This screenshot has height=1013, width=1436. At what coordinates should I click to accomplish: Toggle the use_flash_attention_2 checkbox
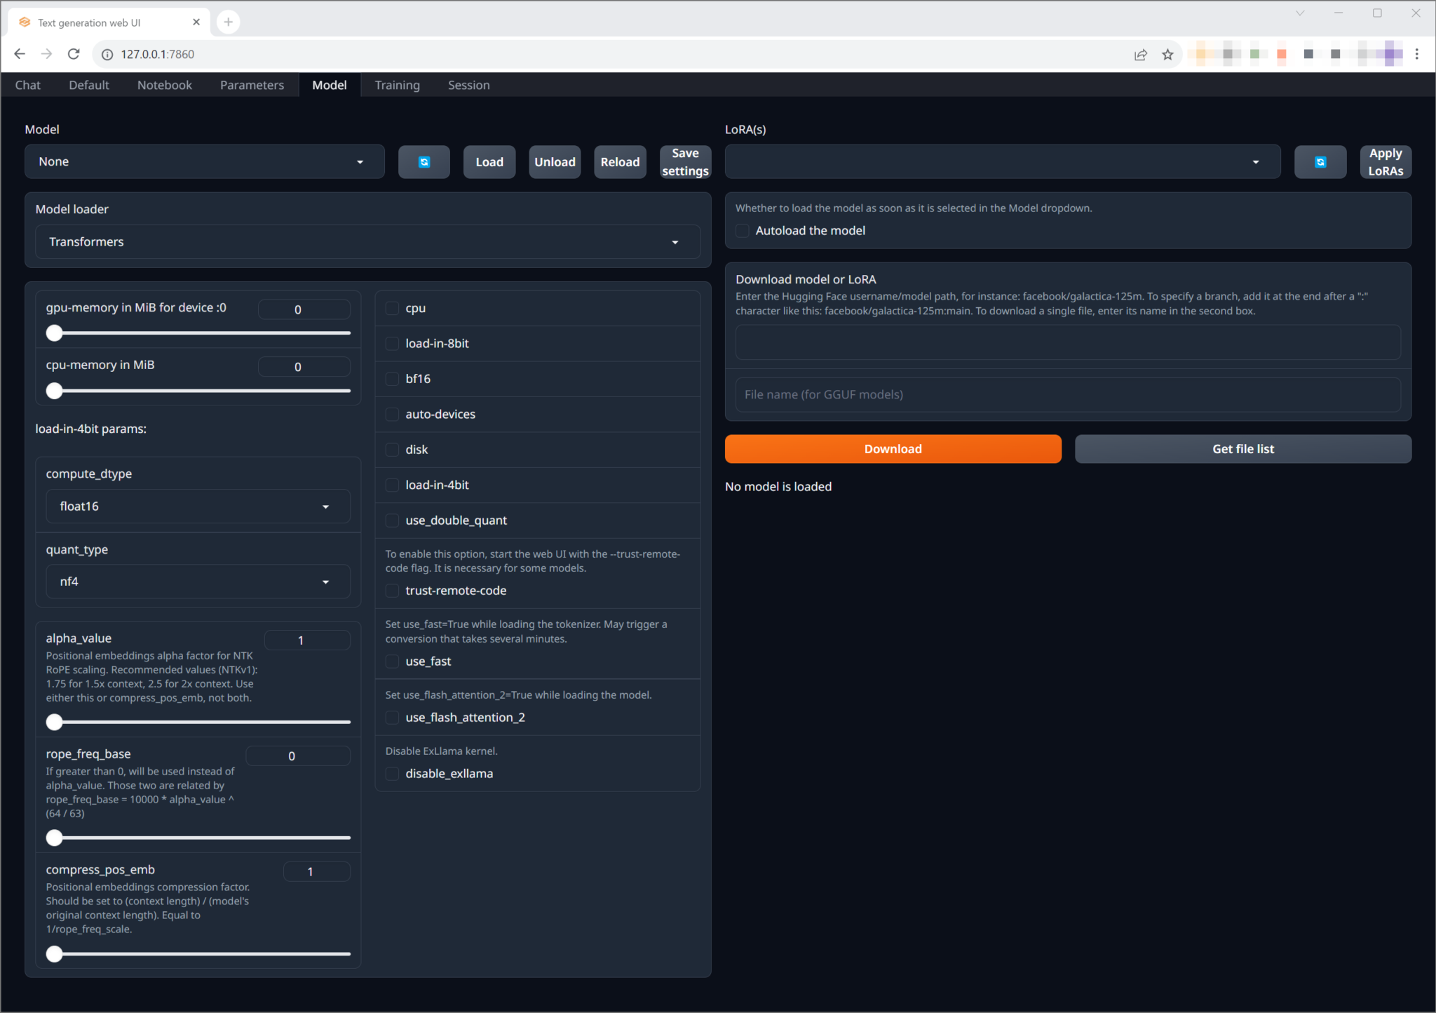point(392,718)
